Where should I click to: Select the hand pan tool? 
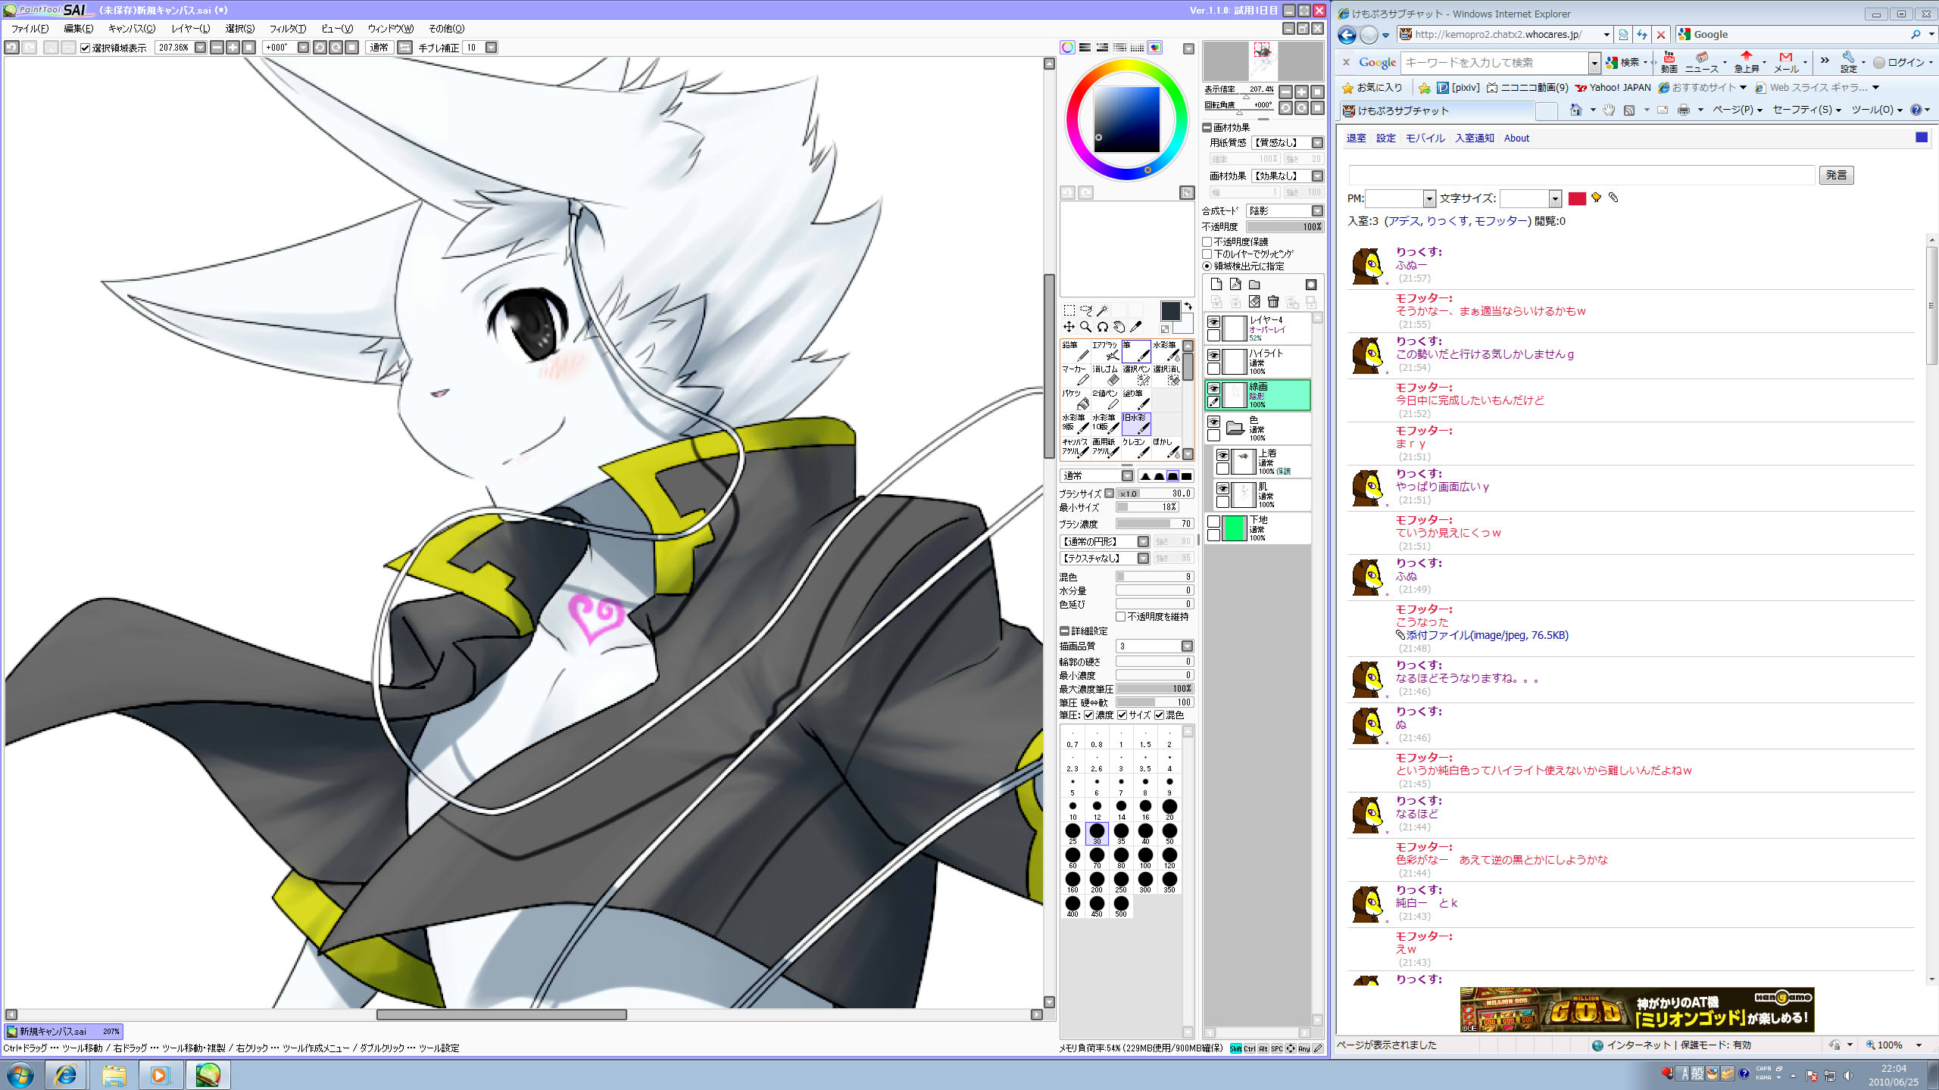tap(1119, 327)
